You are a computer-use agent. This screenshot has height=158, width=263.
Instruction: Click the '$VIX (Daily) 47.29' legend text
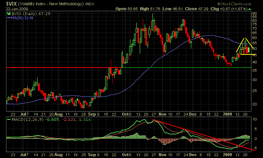tap(31, 14)
